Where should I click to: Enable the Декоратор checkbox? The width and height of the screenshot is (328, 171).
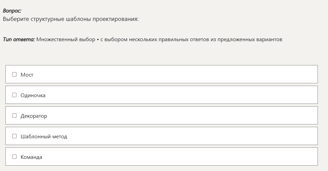click(x=14, y=116)
